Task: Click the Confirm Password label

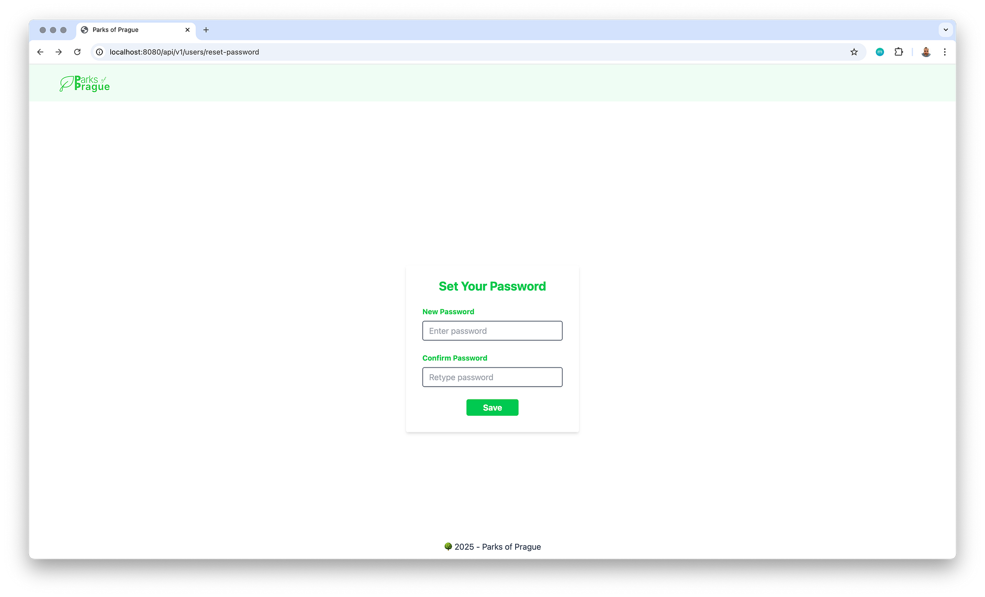Action: click(x=455, y=358)
